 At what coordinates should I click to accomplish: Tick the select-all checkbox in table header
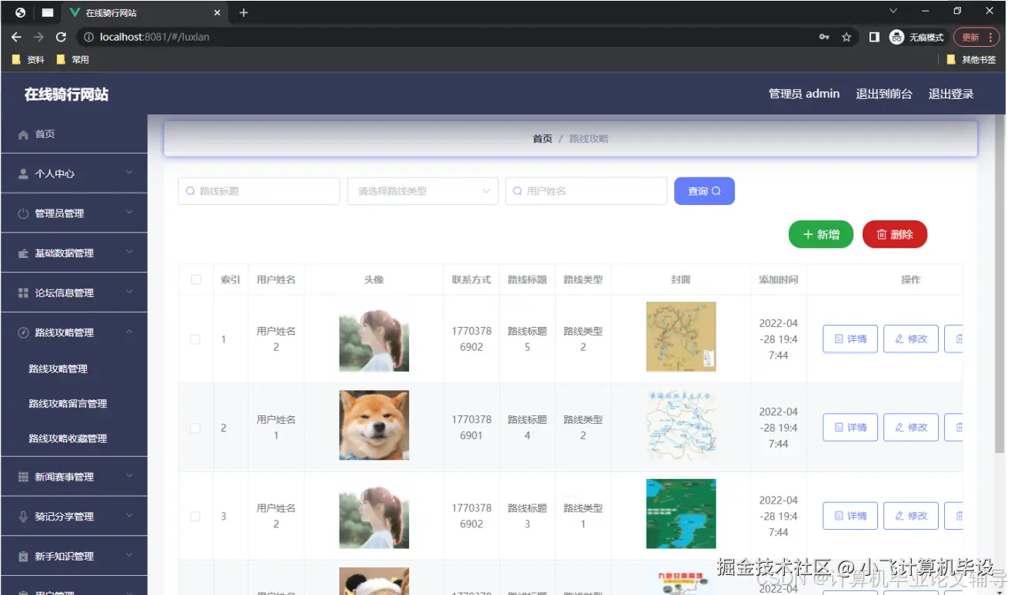pyautogui.click(x=196, y=279)
